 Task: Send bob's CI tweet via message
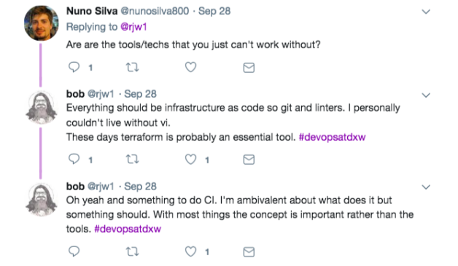(249, 251)
